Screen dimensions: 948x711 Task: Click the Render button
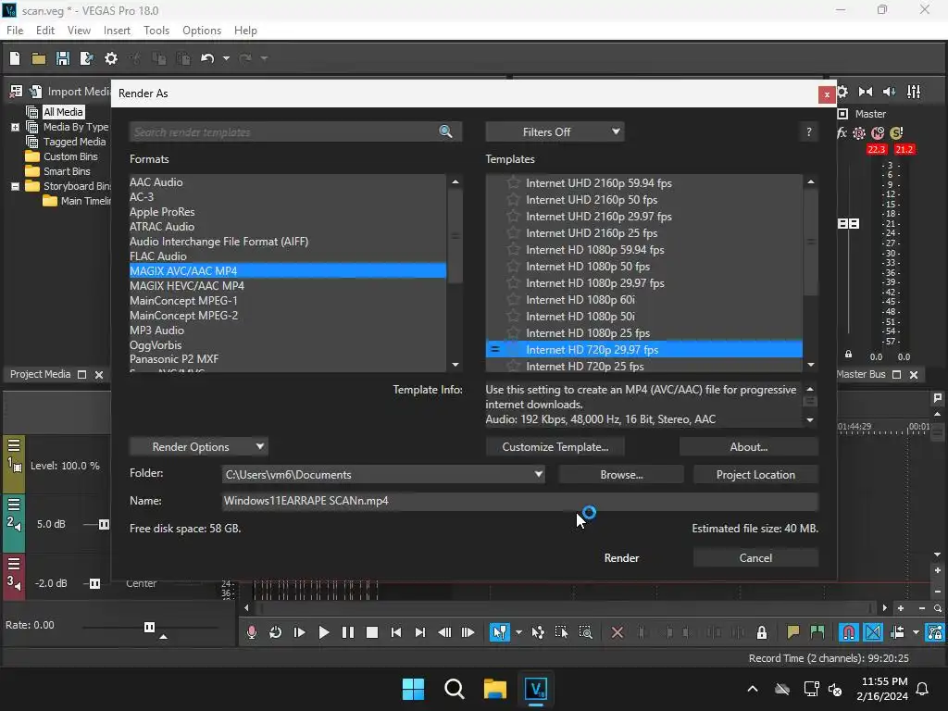click(621, 557)
